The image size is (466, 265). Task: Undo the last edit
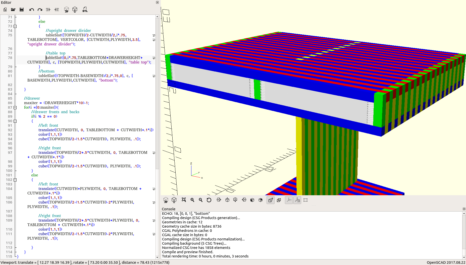click(x=31, y=10)
